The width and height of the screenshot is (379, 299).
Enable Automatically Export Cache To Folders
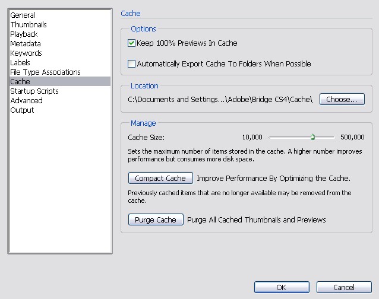click(131, 63)
